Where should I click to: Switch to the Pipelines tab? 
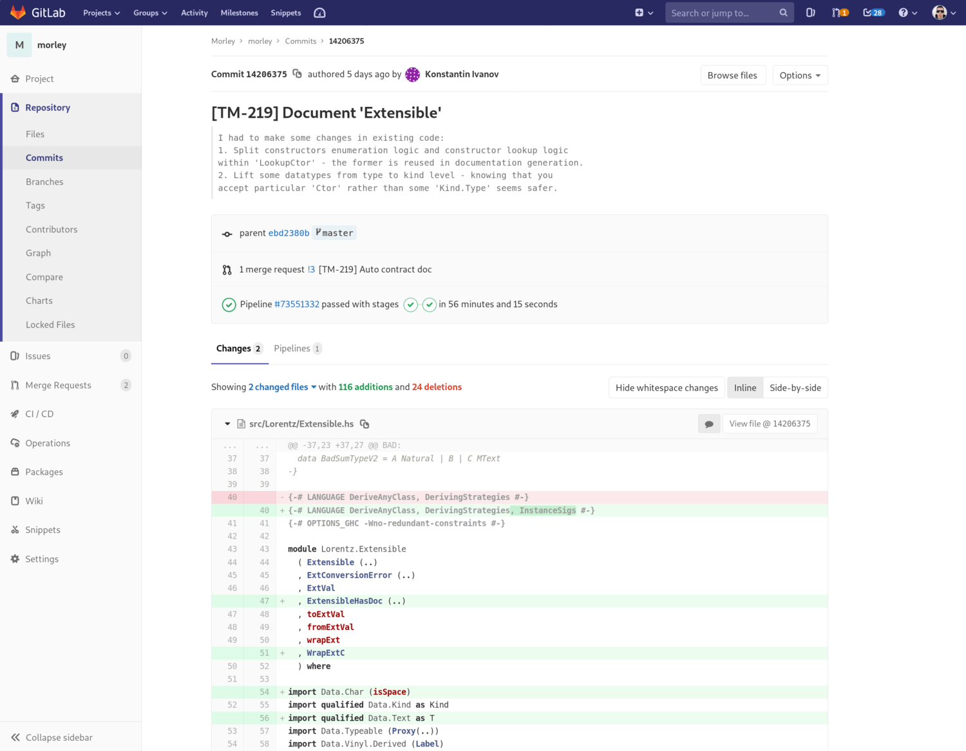pyautogui.click(x=293, y=348)
